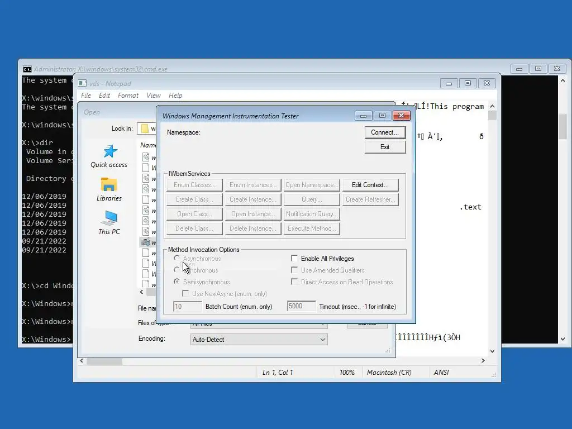Screen dimensions: 572x429
Task: Open the Encoding Auto-Detect dropdown
Action: point(259,340)
